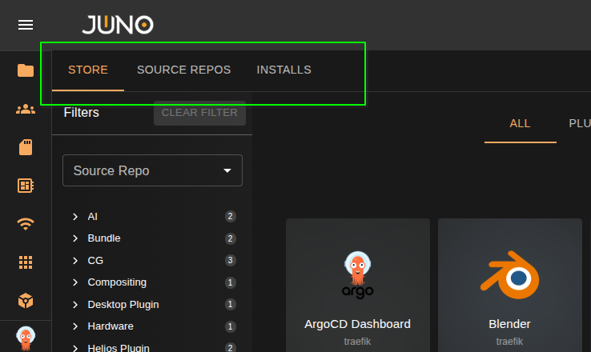
Task: Open the ArgoCD Dashboard app card
Action: coord(357,288)
